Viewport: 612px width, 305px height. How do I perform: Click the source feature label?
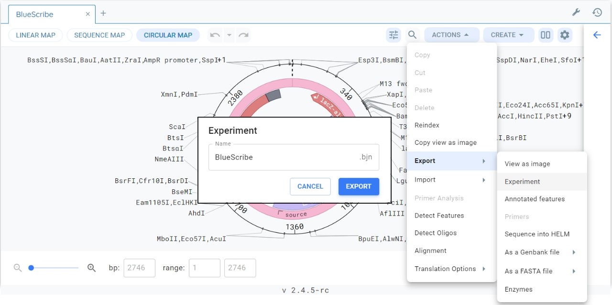(x=295, y=215)
